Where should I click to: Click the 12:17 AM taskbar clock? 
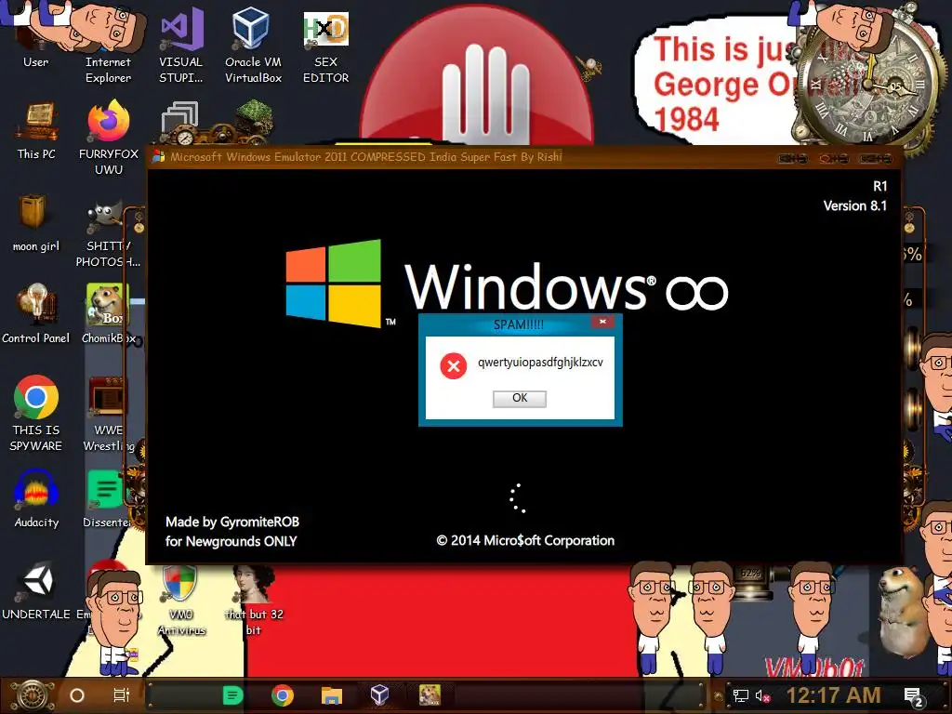tap(833, 695)
